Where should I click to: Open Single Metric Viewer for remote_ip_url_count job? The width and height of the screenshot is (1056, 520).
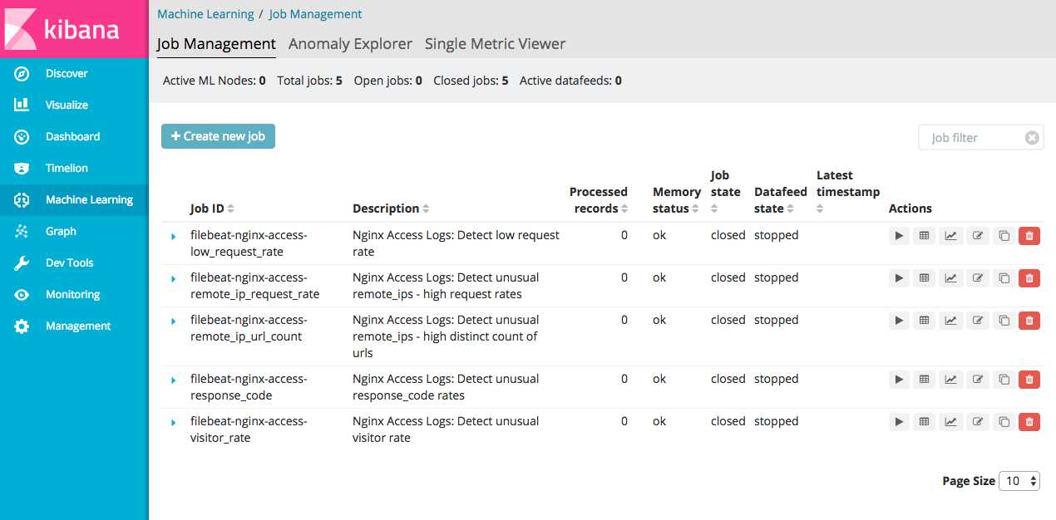point(950,321)
